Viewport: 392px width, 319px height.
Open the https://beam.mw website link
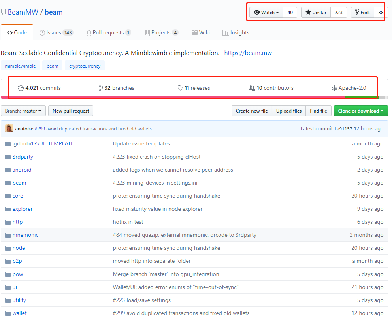coord(248,53)
